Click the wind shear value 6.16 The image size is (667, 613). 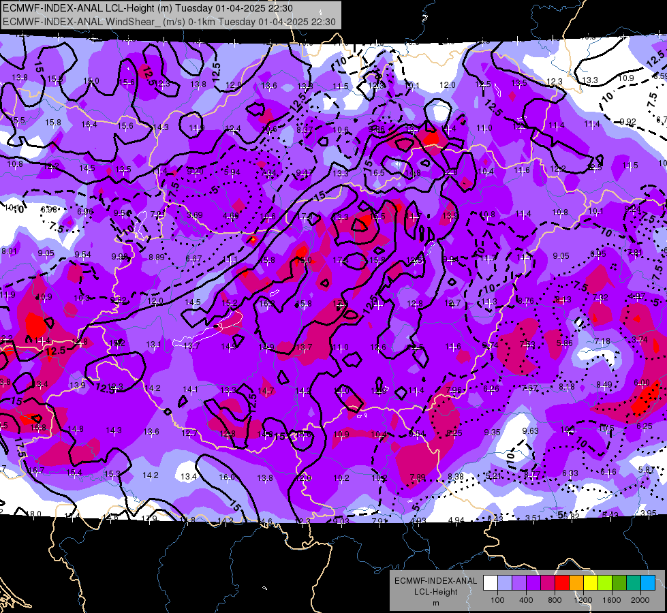[x=608, y=471]
